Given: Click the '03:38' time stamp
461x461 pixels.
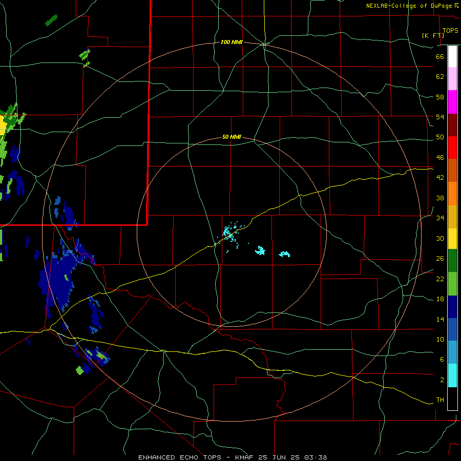Looking at the screenshot, I should (x=316, y=457).
